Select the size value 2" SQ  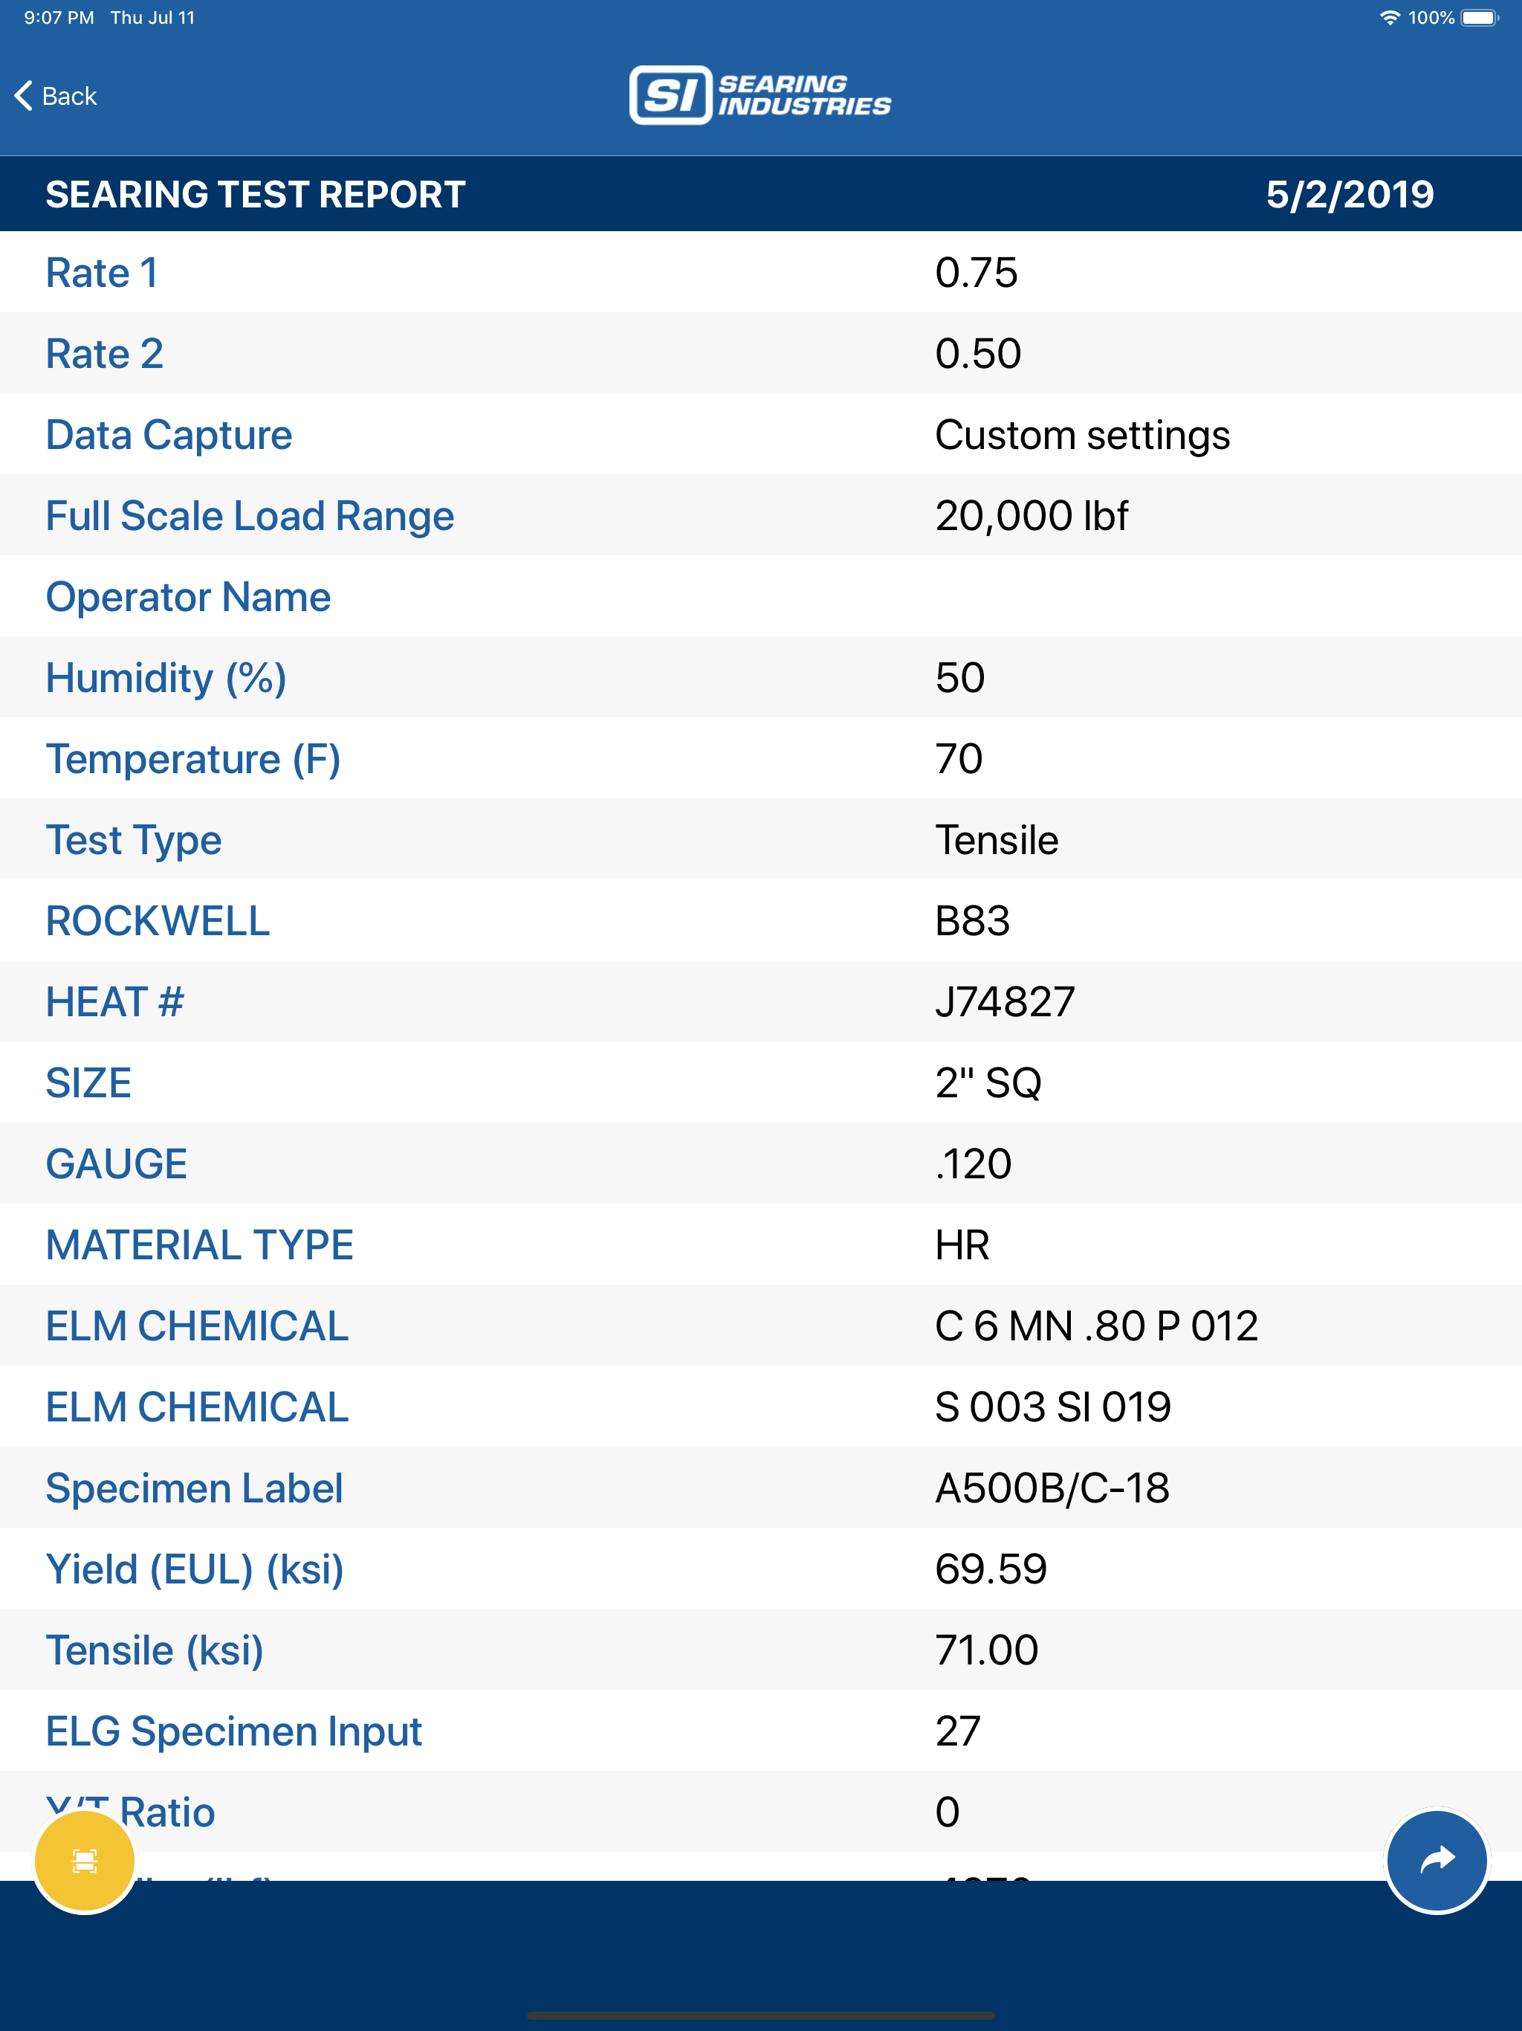(988, 1082)
